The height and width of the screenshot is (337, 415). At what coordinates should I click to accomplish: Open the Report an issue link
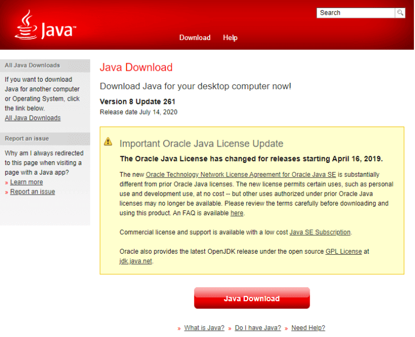click(32, 191)
